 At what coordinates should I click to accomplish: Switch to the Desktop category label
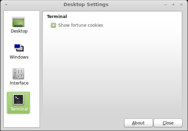pyautogui.click(x=19, y=31)
